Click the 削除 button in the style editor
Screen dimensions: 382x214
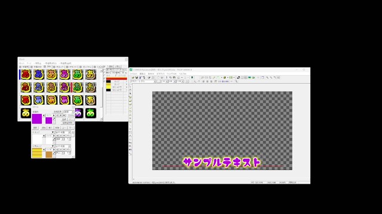pos(57,128)
